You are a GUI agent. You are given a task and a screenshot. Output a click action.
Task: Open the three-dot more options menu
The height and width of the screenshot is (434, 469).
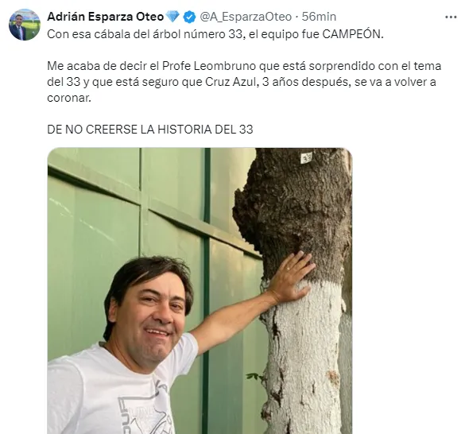451,17
